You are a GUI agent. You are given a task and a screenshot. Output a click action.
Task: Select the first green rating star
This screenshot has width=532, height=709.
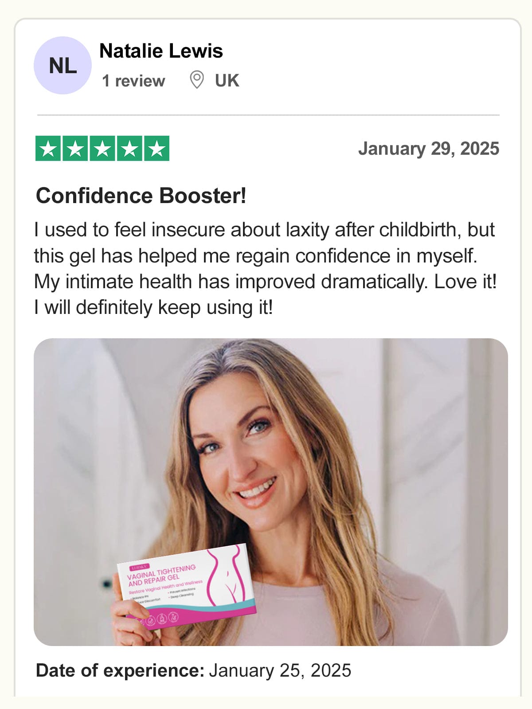(48, 149)
